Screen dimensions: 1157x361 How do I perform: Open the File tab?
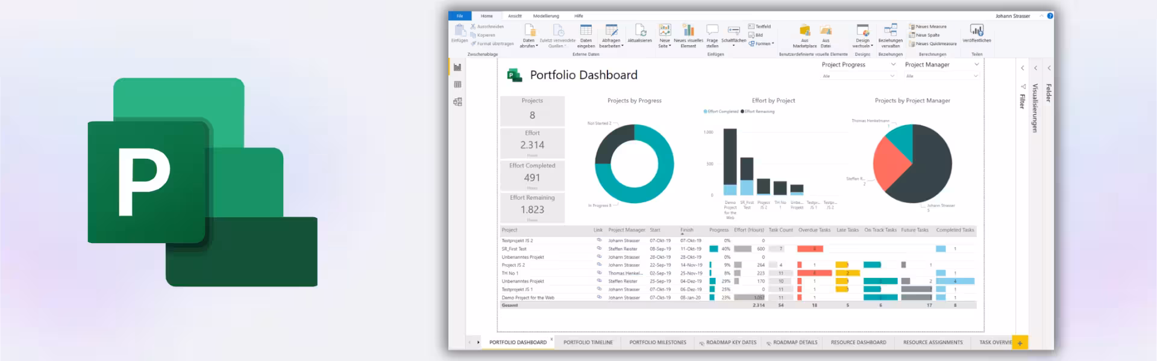pos(460,16)
